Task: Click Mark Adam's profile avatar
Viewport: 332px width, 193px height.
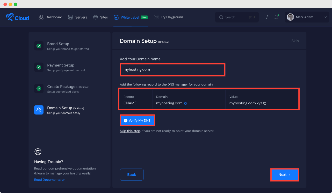Action: coord(290,17)
